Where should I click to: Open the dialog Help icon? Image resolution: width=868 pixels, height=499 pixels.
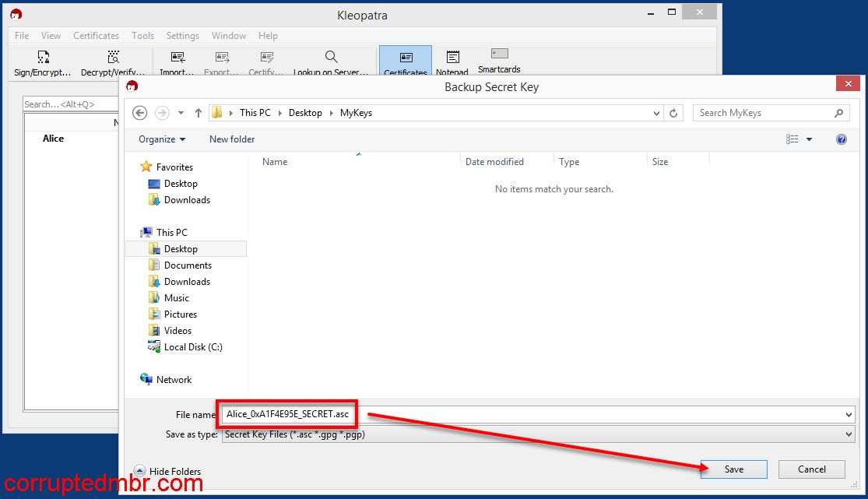[x=842, y=139]
